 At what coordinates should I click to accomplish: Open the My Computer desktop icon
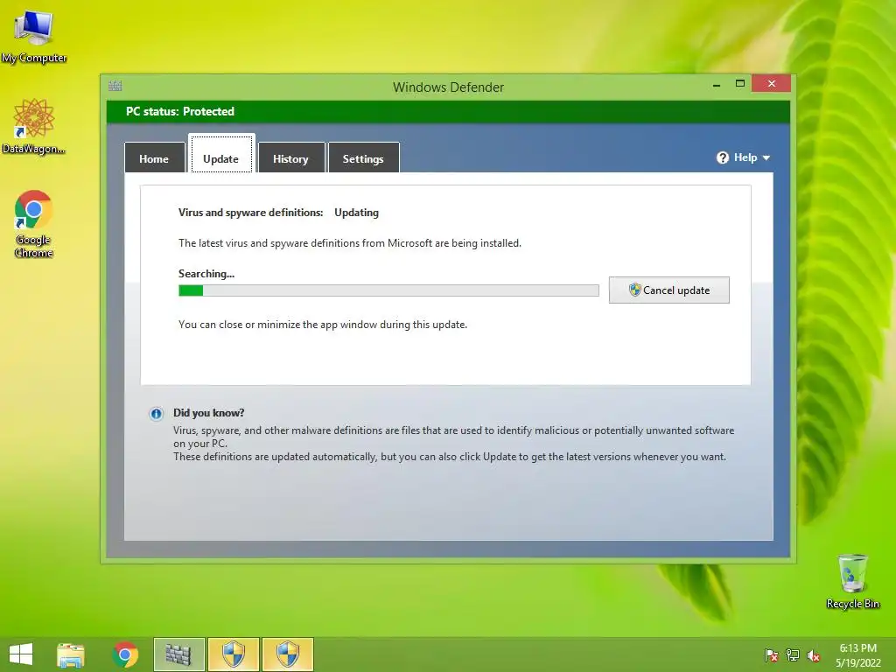[34, 35]
